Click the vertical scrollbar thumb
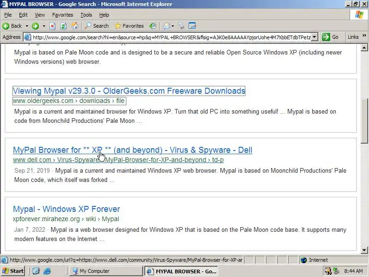 [x=364, y=121]
